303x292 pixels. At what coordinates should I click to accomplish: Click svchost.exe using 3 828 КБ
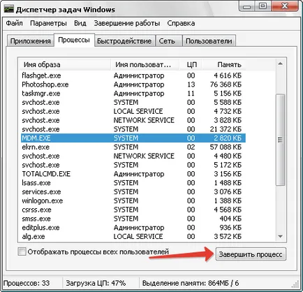click(x=133, y=120)
